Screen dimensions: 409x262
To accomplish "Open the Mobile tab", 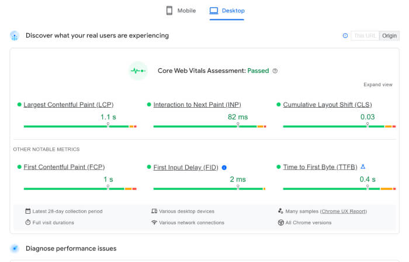I will pyautogui.click(x=181, y=10).
